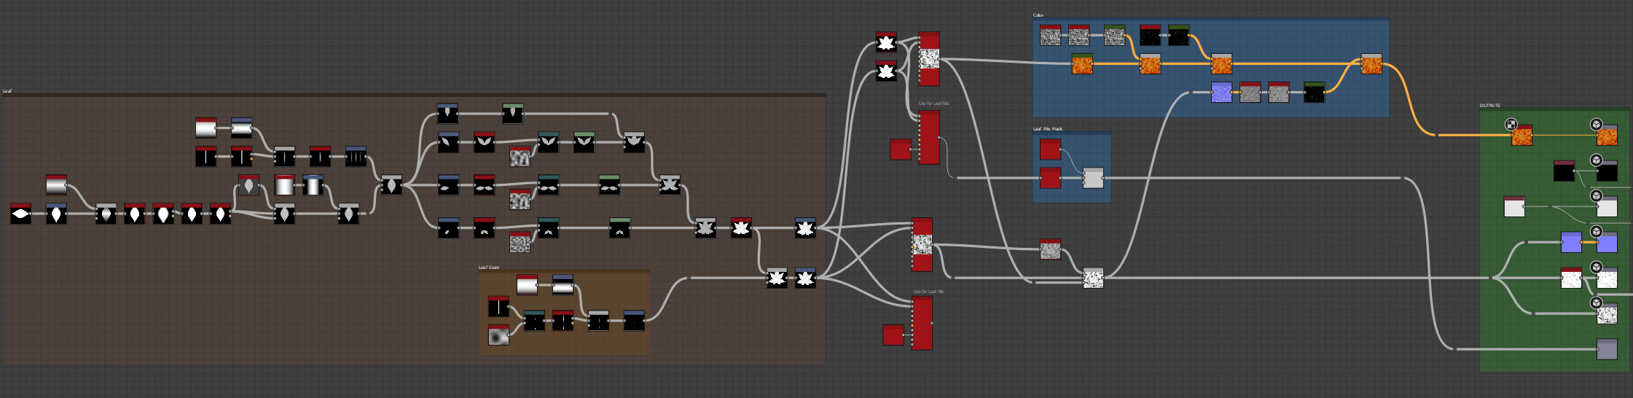
Task: Select the last orange blend node in the Color frame
Action: (x=1371, y=64)
